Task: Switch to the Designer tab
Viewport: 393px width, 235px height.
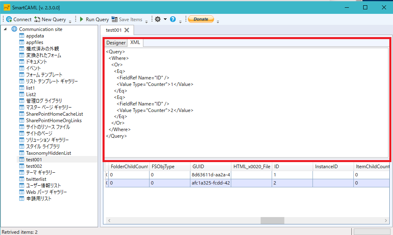Action: [x=116, y=43]
